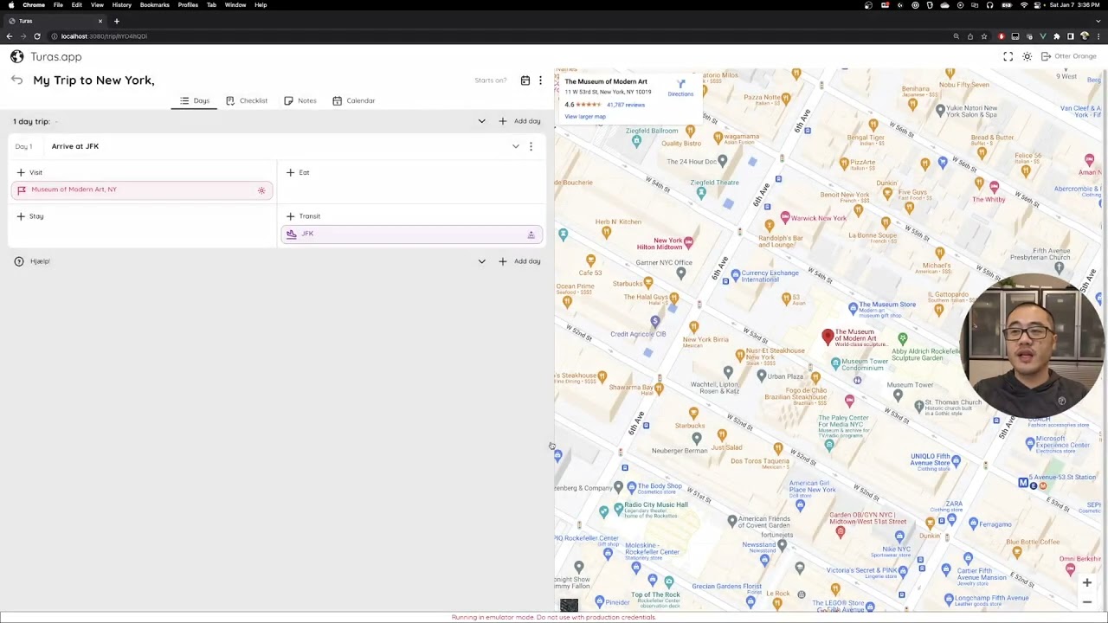Expand the chevron in the Hjælp row
1108x623 pixels.
click(x=481, y=261)
